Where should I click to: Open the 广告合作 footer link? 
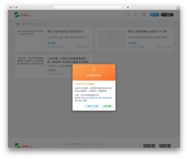87,144
